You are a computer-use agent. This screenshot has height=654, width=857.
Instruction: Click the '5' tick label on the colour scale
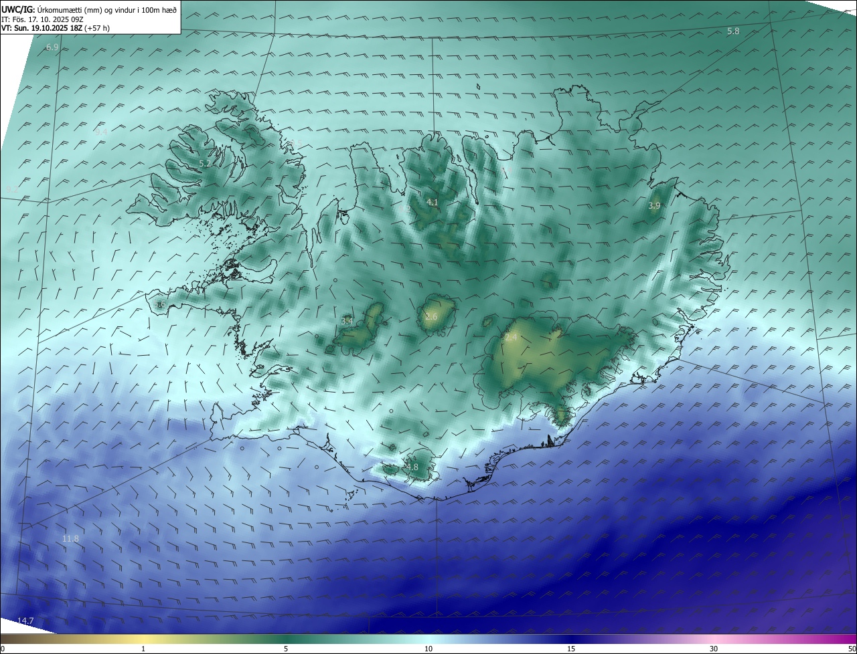pyautogui.click(x=286, y=649)
